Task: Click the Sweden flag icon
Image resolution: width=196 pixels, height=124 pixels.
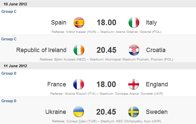Action: 134,112
